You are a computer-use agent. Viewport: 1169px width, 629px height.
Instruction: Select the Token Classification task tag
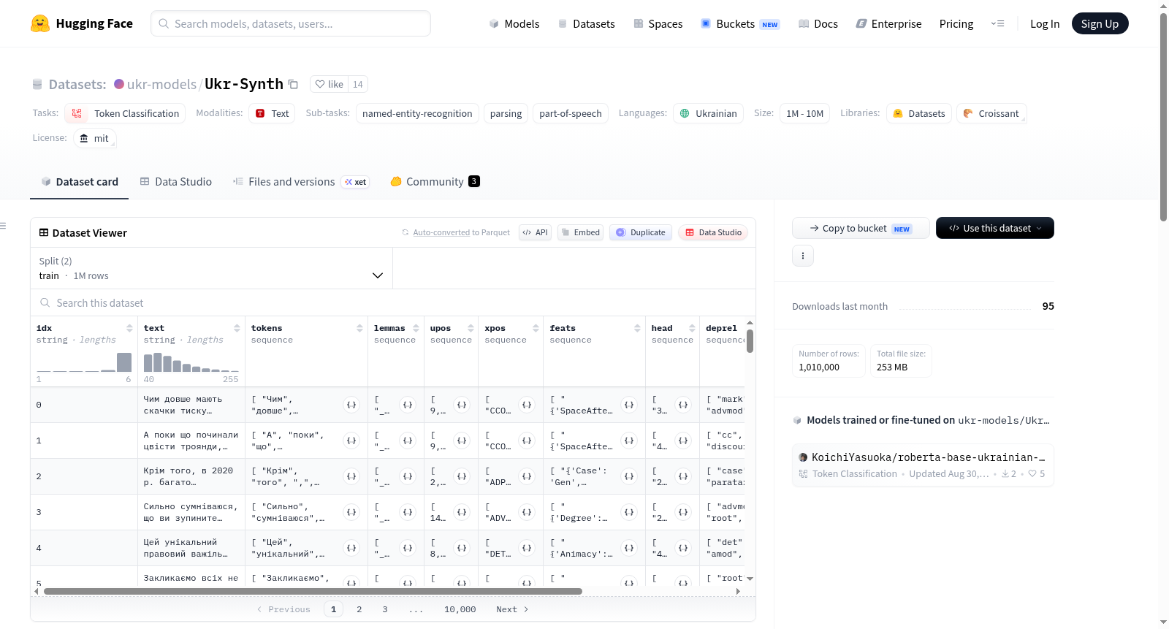[x=125, y=113]
